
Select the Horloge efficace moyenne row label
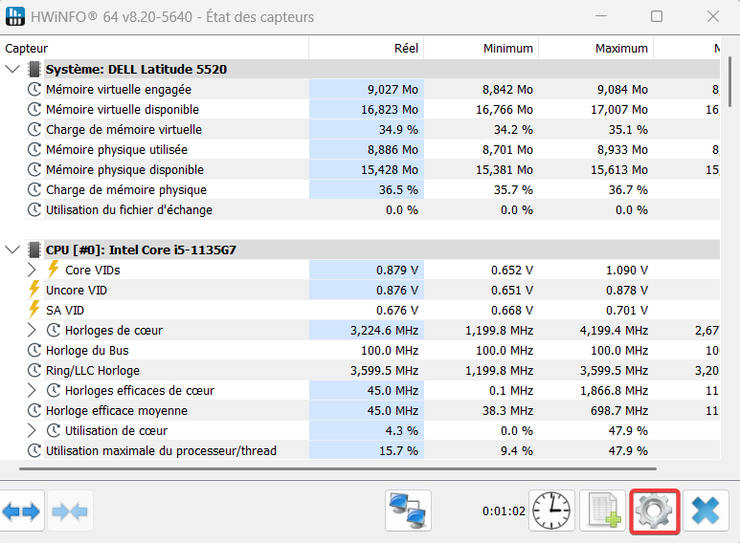click(117, 411)
